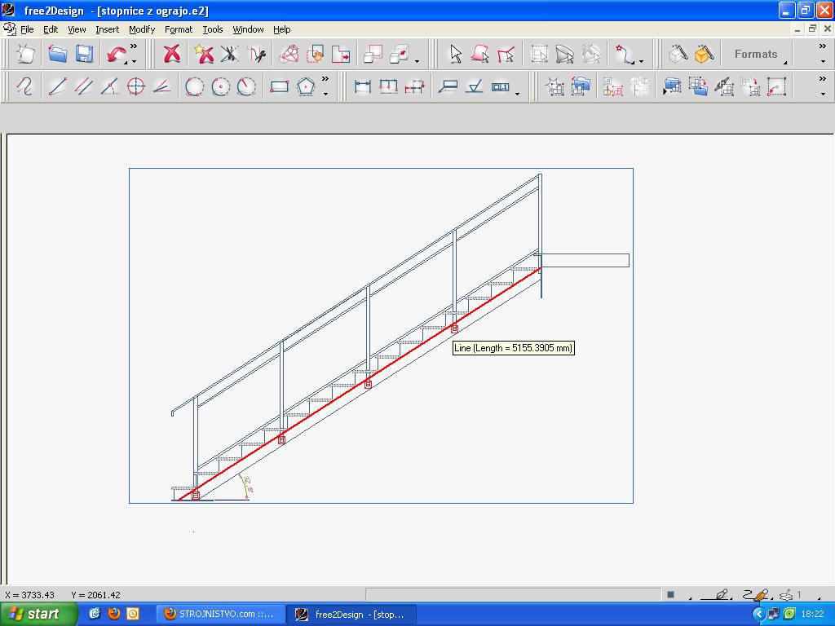This screenshot has width=835, height=626.
Task: Choose the rectangle drawing tool
Action: (x=279, y=86)
